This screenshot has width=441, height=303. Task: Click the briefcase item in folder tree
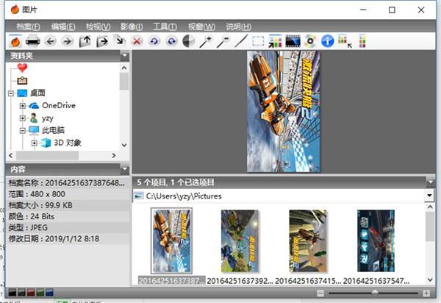click(22, 80)
